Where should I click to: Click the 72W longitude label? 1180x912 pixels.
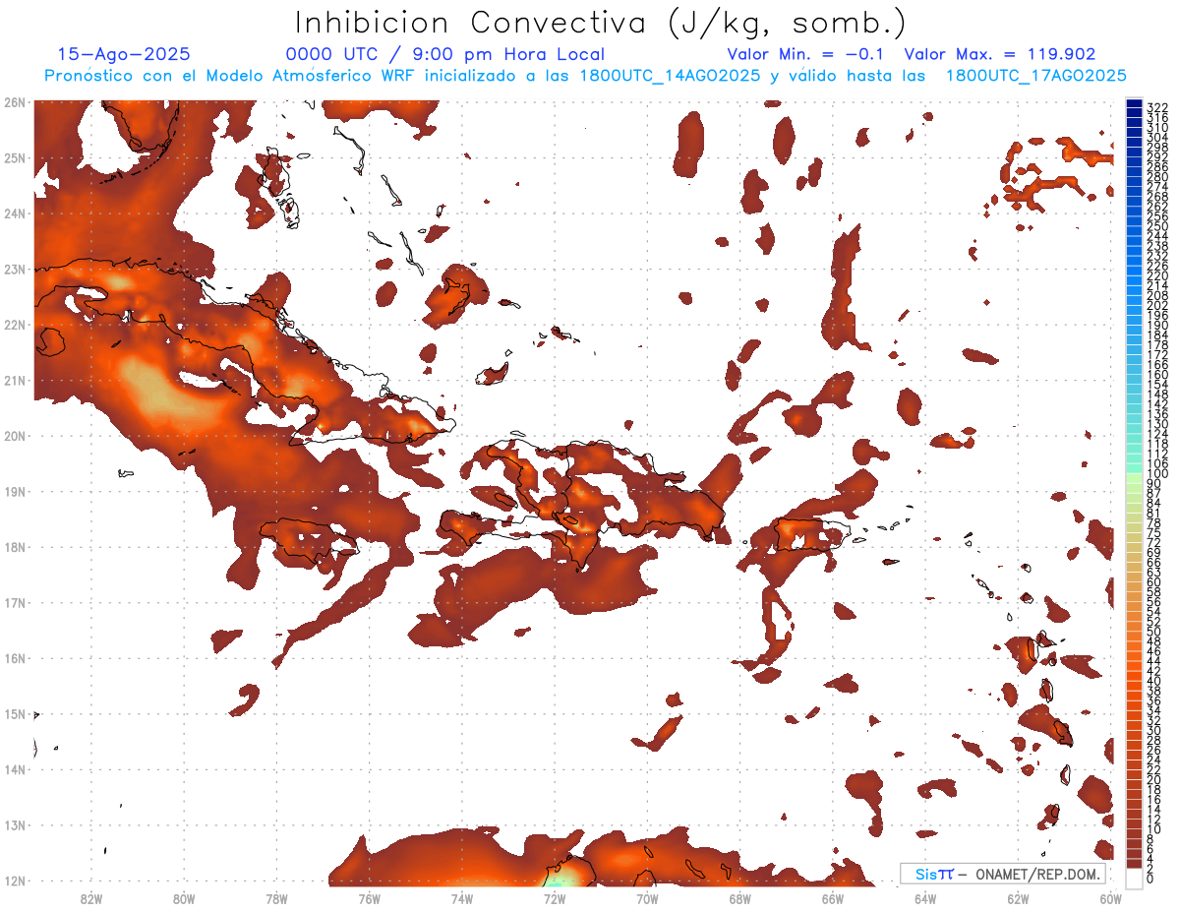click(x=555, y=899)
